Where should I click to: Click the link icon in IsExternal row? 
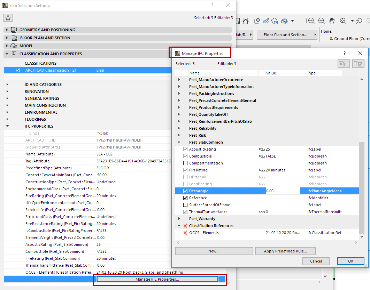262,177
